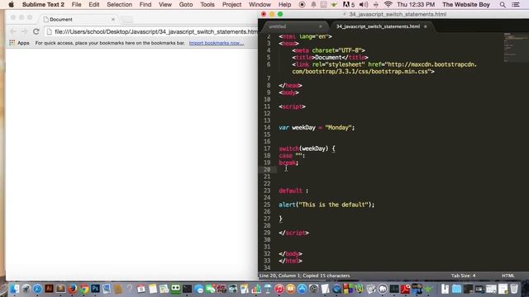Open Google Chrome from the dock
The height and width of the screenshot is (297, 529).
[x=84, y=288]
